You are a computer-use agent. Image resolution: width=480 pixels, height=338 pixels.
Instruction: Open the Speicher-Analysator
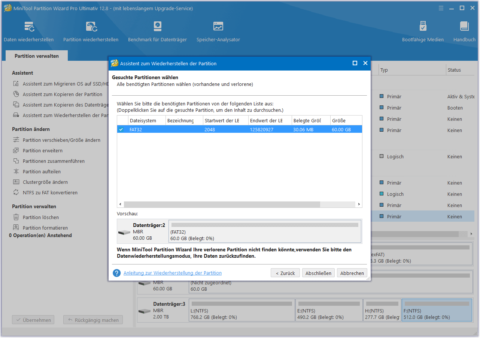coord(218,32)
